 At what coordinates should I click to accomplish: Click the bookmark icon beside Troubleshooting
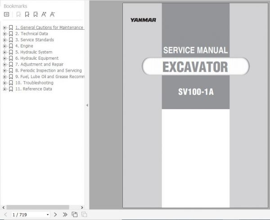11,83
